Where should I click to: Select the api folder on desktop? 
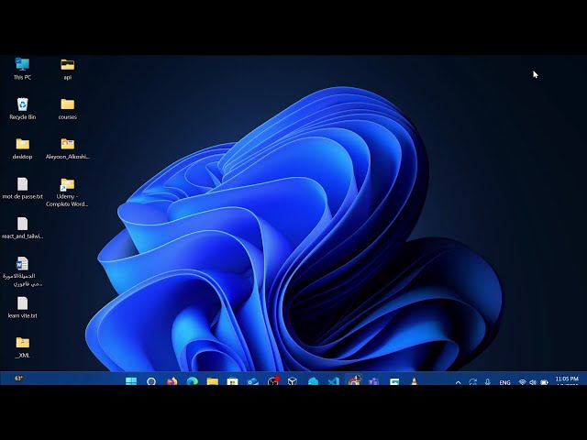point(67,69)
